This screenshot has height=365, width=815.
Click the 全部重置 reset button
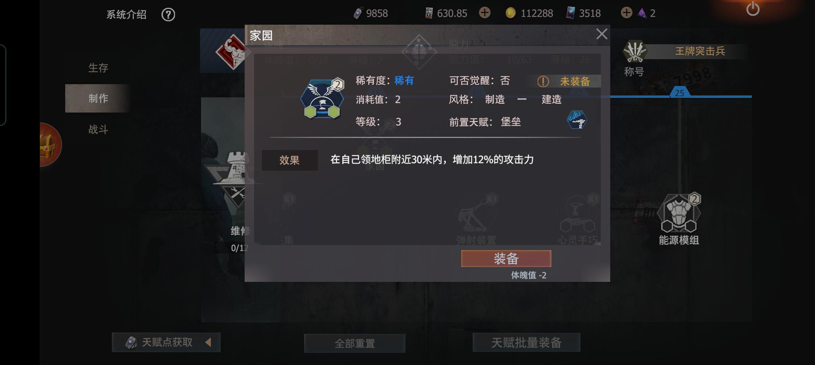[355, 343]
